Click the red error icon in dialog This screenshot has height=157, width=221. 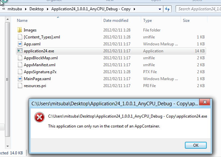[x=39, y=117]
